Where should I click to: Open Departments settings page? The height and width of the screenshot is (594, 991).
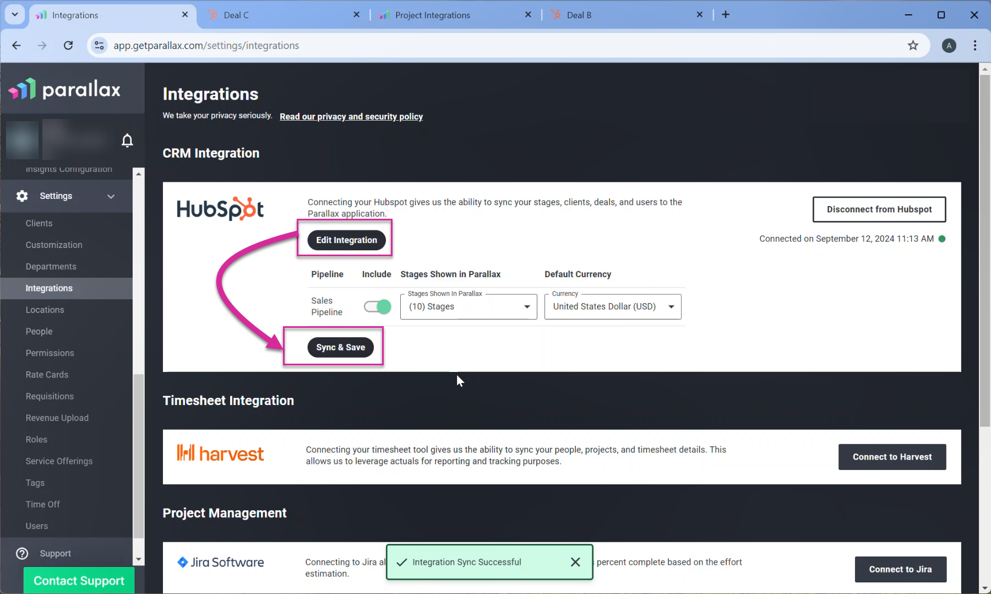pyautogui.click(x=51, y=266)
